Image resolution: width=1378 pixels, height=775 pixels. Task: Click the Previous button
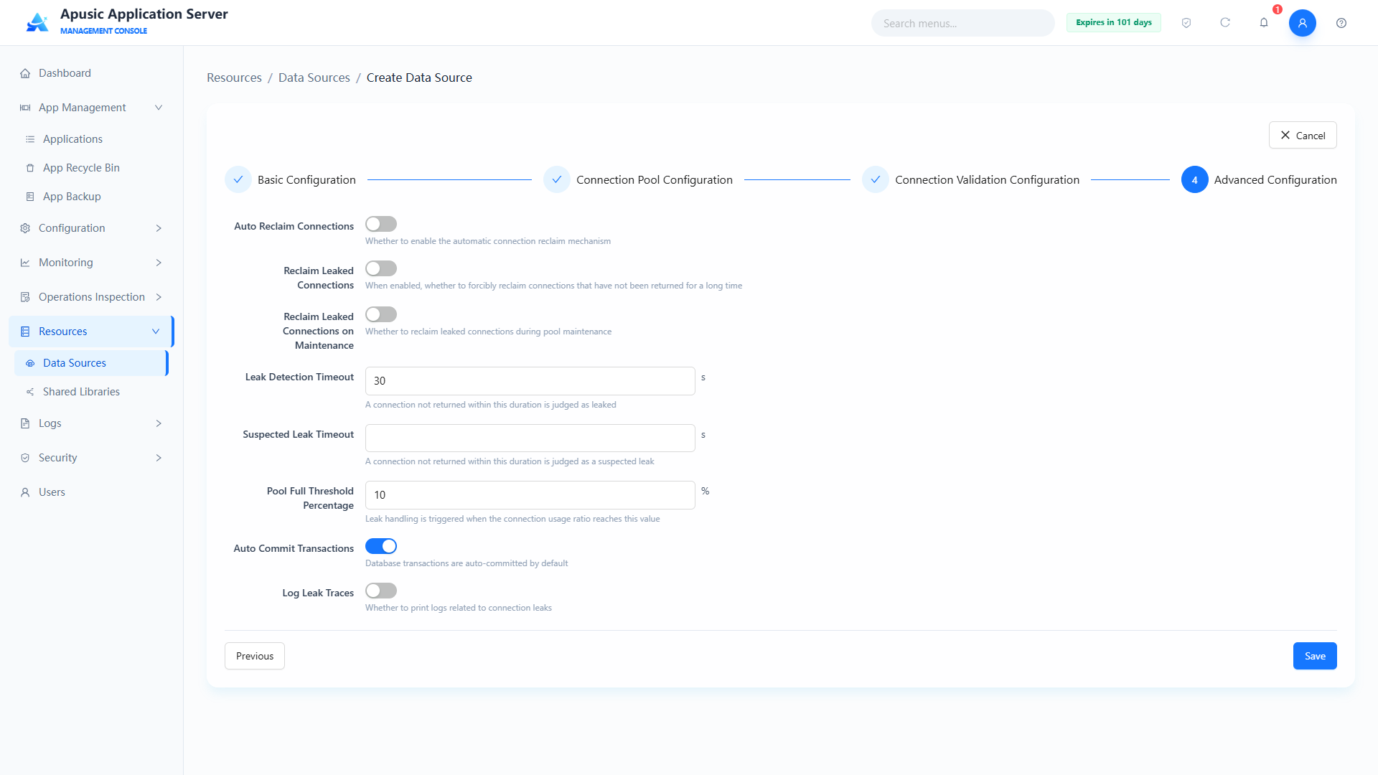255,656
